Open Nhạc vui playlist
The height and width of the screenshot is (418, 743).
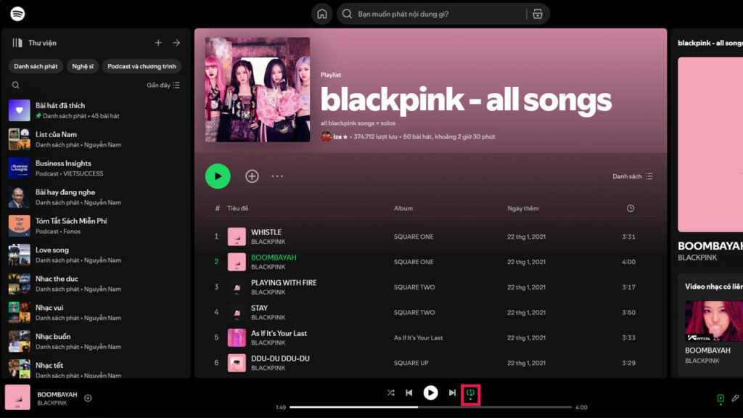point(95,313)
